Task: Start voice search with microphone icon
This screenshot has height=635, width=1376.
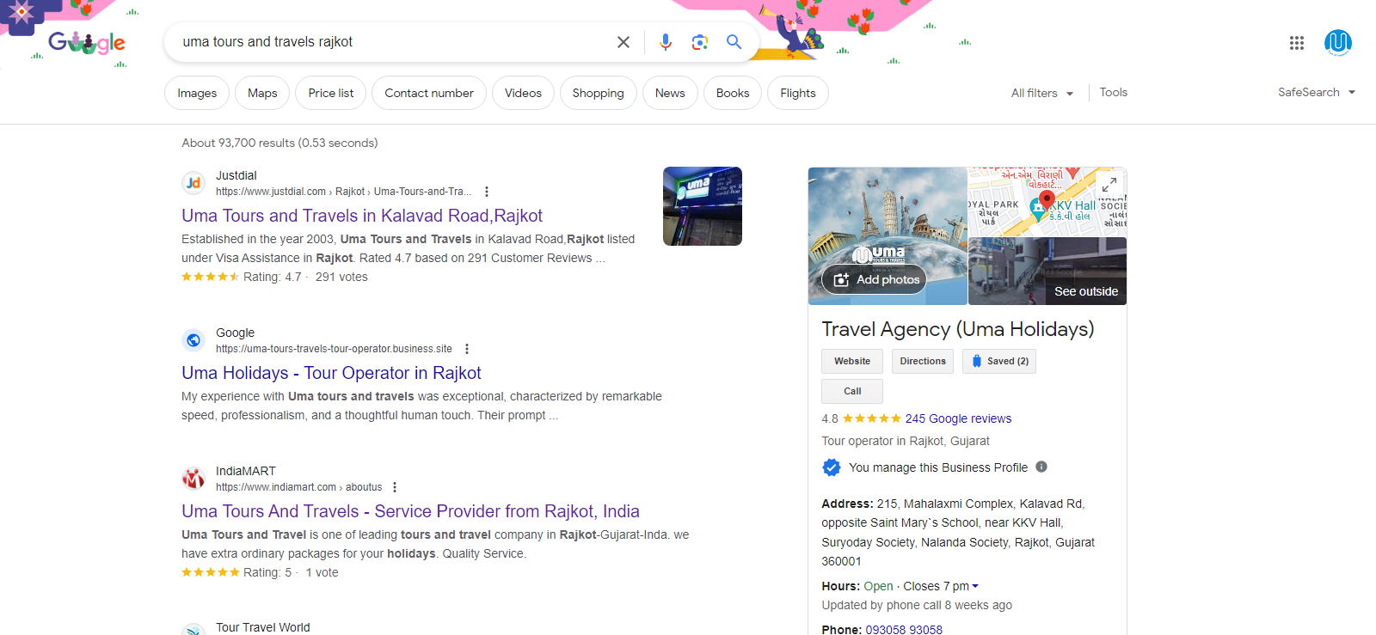Action: click(665, 42)
